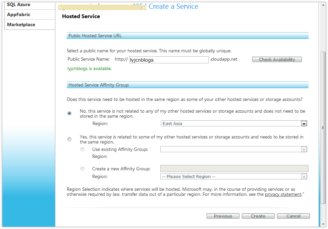Image resolution: width=328 pixels, height=229 pixels.
Task: Click the Public Service Name text field
Action: (x=169, y=60)
